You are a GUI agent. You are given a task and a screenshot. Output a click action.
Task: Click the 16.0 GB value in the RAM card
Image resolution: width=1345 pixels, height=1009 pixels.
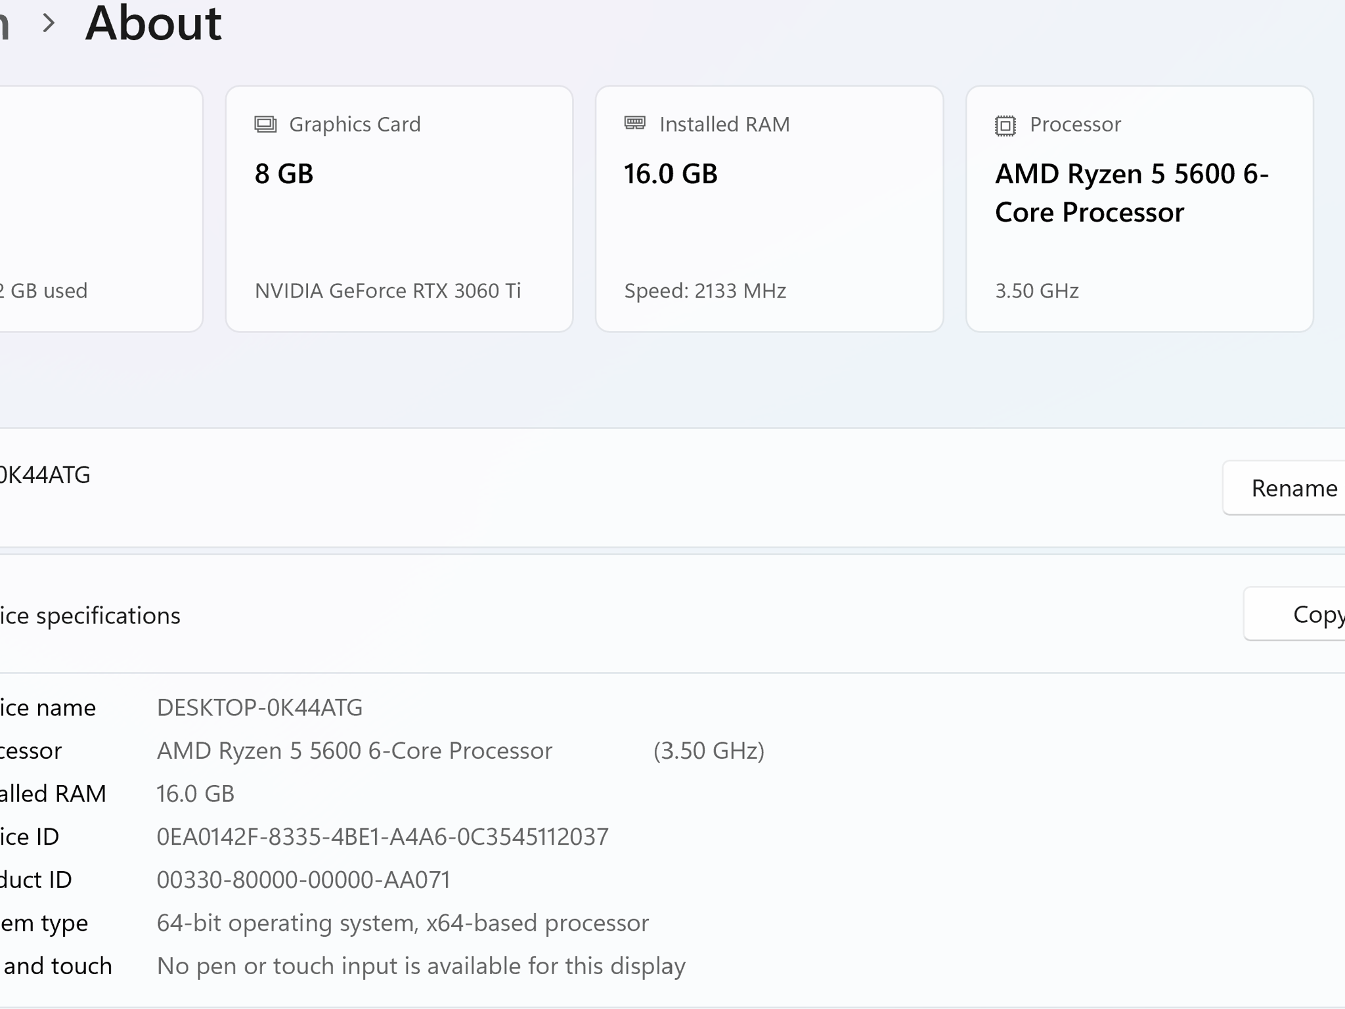pyautogui.click(x=671, y=174)
